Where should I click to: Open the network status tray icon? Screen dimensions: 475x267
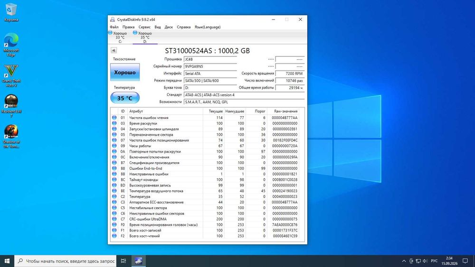418,261
